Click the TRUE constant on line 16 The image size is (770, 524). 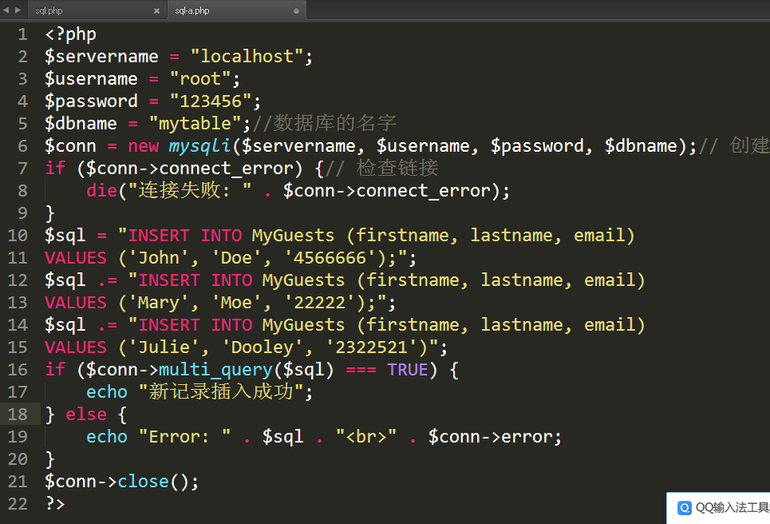click(x=408, y=370)
